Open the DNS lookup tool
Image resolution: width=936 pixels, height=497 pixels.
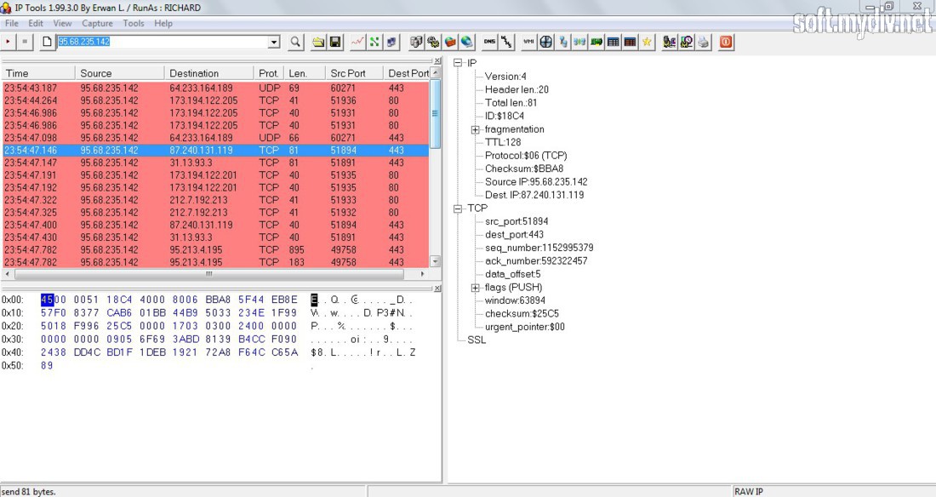tap(489, 42)
